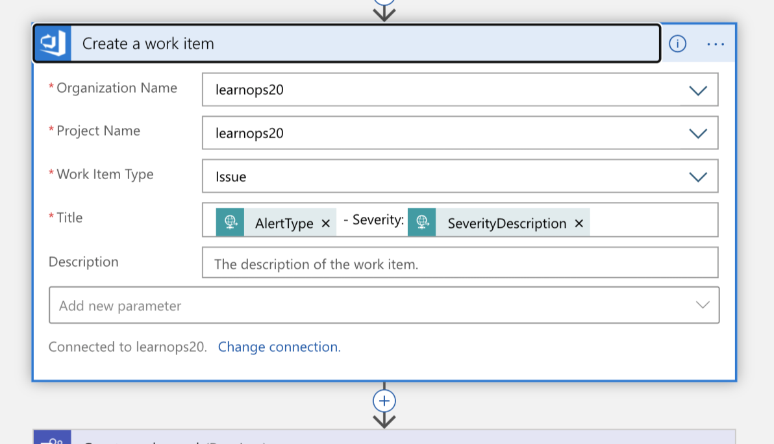Click the Issue value in Work Item Type
Screen dimensions: 774x444
tap(231, 177)
